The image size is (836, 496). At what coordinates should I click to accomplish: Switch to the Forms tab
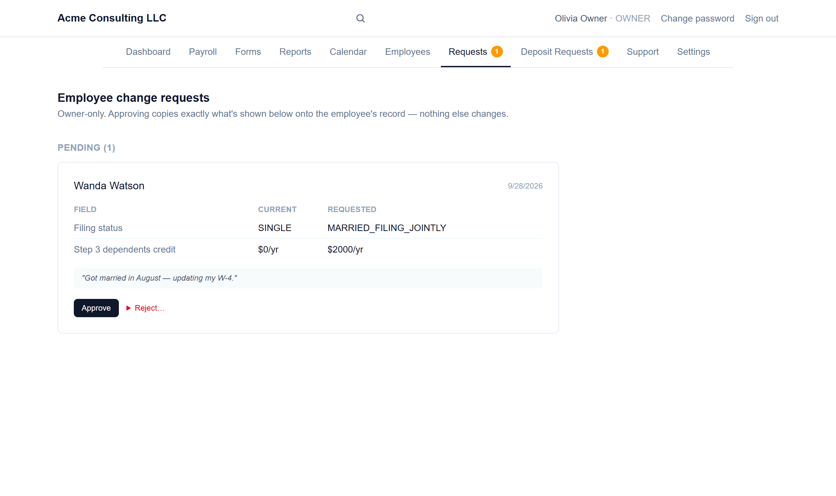[248, 52]
